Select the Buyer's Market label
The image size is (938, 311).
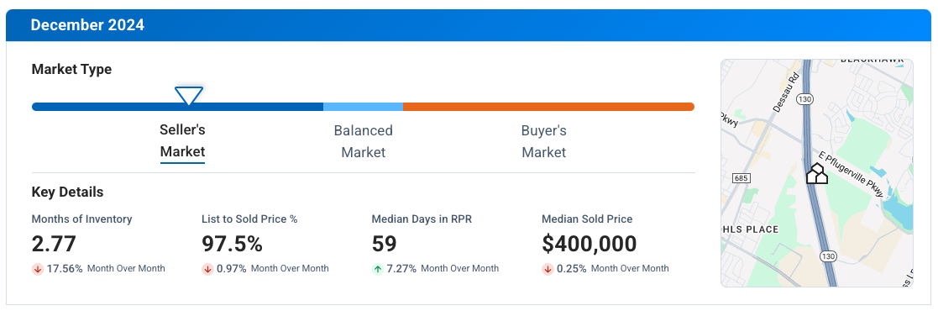pos(544,141)
